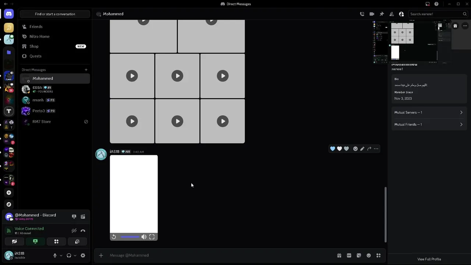
Task: Toggle the green screen share button
Action: click(35, 241)
